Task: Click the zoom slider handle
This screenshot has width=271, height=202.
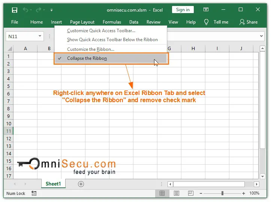Action: pos(222,193)
